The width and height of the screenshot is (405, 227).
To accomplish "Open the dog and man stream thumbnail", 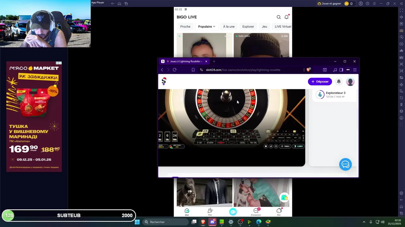I will [204, 192].
